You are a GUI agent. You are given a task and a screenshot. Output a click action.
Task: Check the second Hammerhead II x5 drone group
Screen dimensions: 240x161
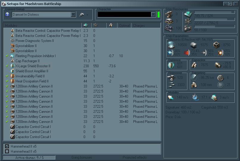[7, 151]
